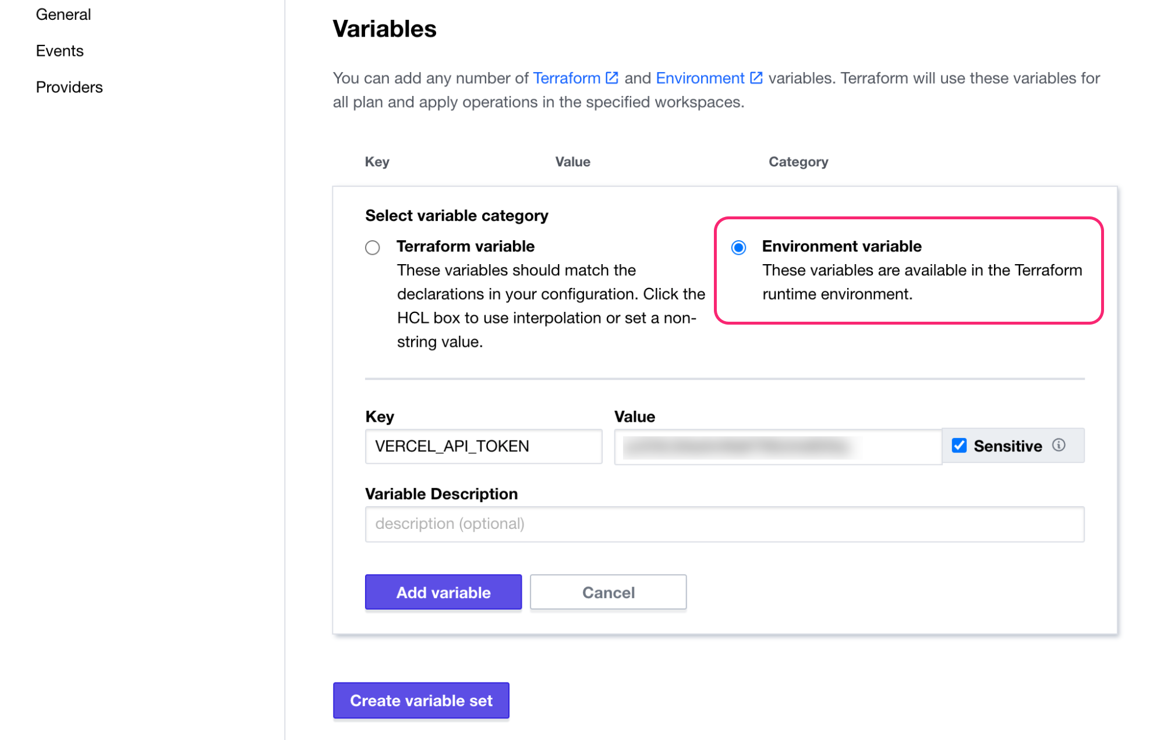Click the Key column header
Screen dimensions: 1164x740
coord(377,162)
